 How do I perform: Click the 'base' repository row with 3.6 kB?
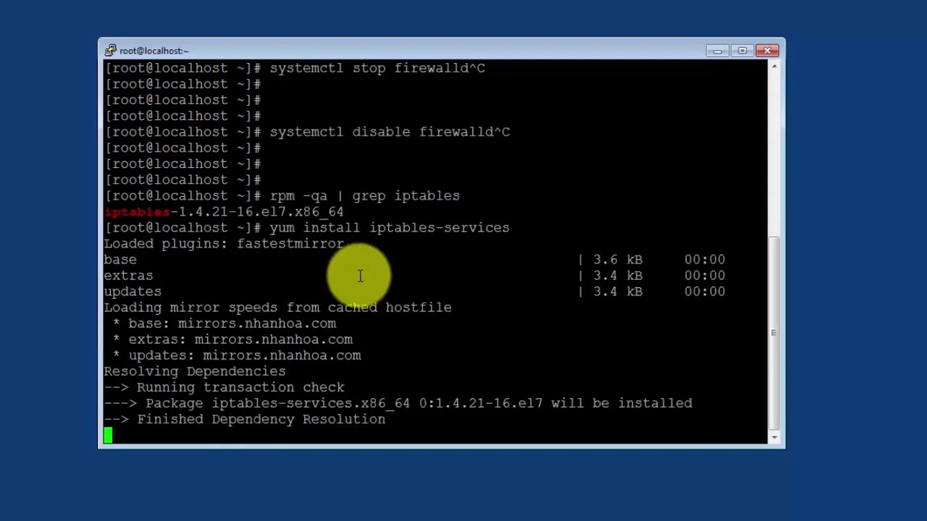tap(414, 260)
